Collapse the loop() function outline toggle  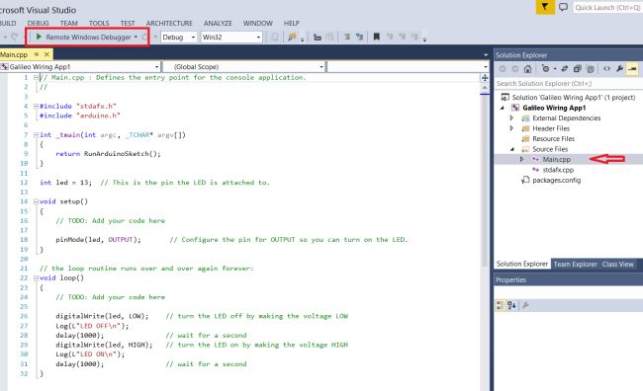(36, 278)
